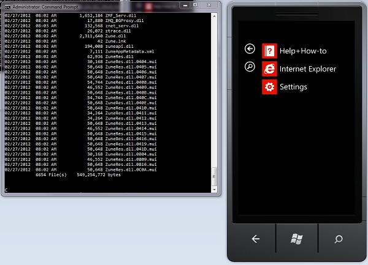The height and width of the screenshot is (265, 368).
Task: Click the zuneapi.dll file name
Action: [x=119, y=47]
